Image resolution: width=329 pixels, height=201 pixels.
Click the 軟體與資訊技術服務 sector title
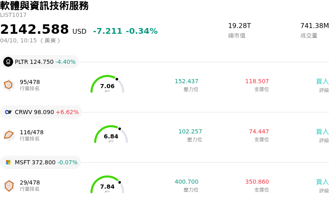(44, 6)
